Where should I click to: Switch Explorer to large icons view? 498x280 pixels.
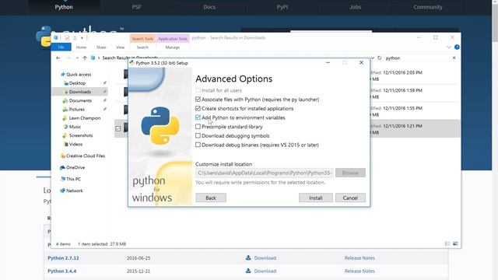pos(455,243)
